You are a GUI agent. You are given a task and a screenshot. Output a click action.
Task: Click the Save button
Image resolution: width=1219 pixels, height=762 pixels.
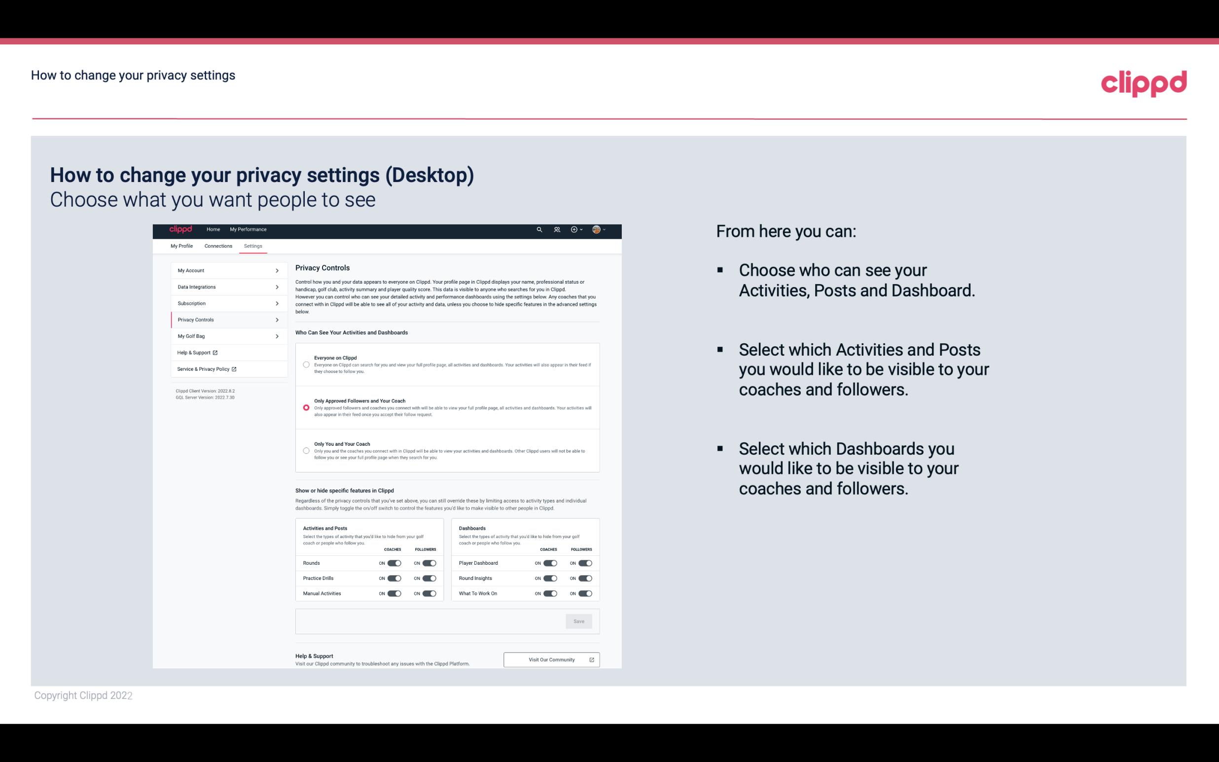578,621
